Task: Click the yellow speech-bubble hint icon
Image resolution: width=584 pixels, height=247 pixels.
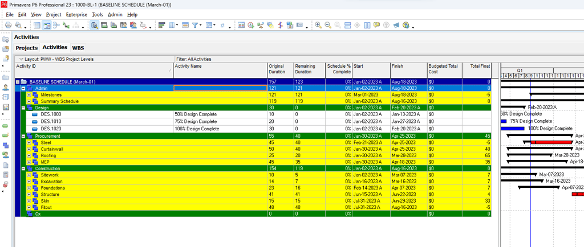Action: [x=376, y=25]
